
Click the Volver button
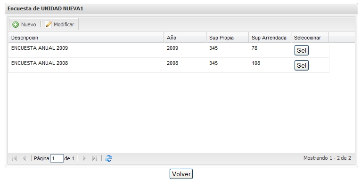click(181, 174)
